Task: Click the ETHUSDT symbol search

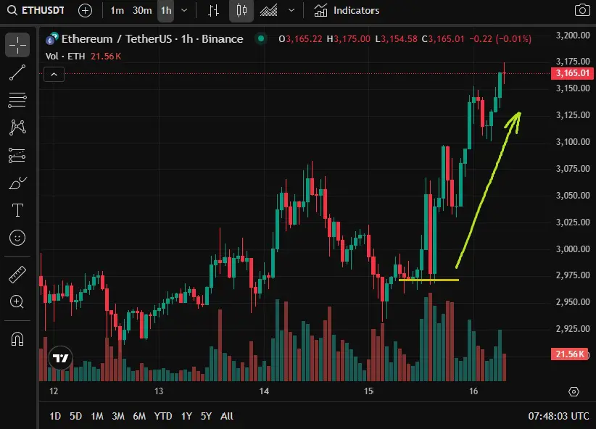Action: tap(36, 11)
